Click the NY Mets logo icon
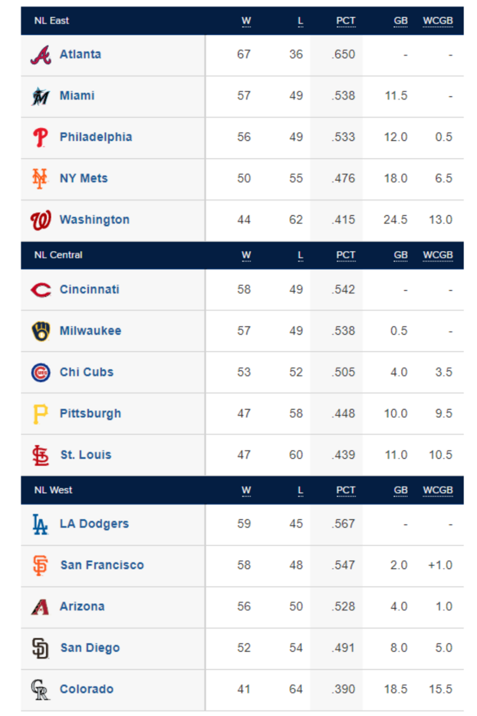The height and width of the screenshot is (716, 477). pos(41,178)
